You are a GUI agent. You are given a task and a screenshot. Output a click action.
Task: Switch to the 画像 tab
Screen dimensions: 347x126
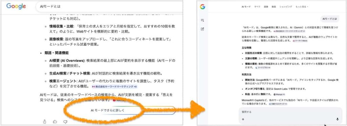tap(266, 7)
